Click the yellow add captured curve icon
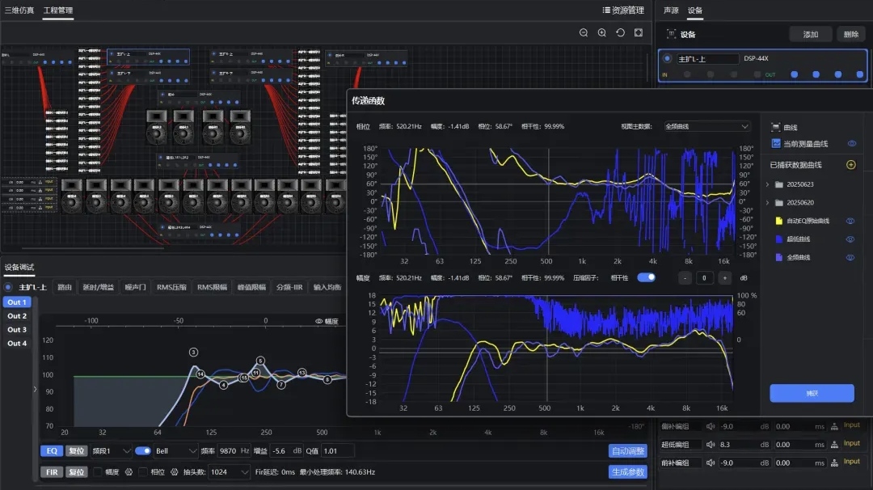873x490 pixels. click(x=850, y=165)
